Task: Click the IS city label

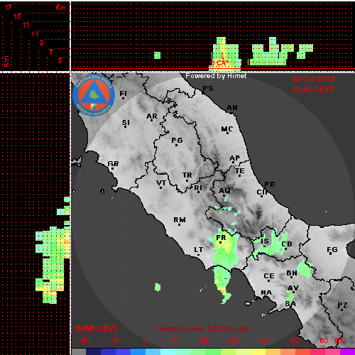Action: tap(265, 241)
